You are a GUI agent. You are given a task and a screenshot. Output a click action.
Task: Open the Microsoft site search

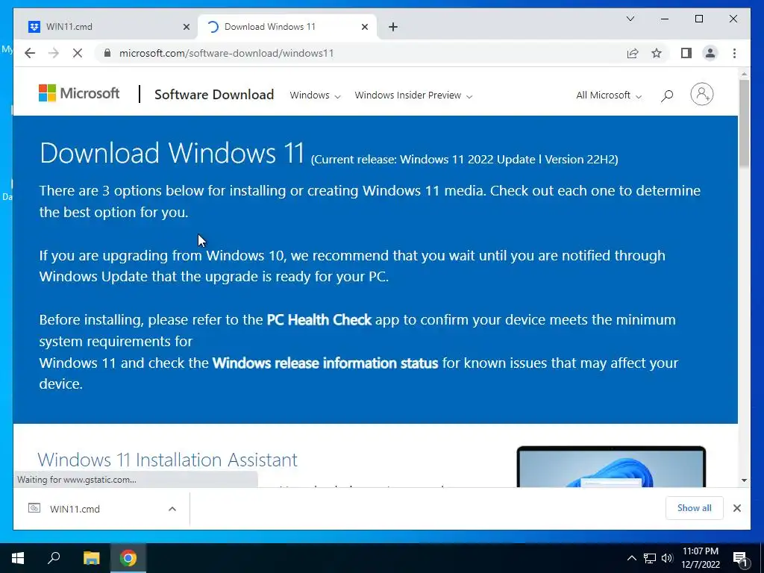pyautogui.click(x=667, y=95)
